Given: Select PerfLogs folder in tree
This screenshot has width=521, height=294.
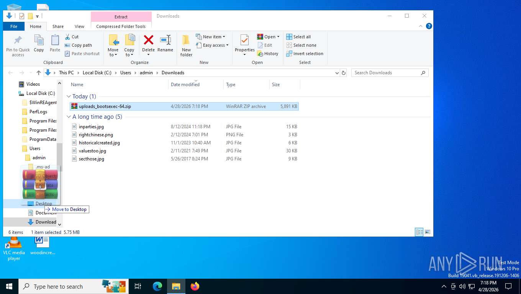Looking at the screenshot, I should (x=38, y=112).
